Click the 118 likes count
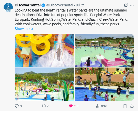Viewport: 139px width, 113px height. point(76,106)
